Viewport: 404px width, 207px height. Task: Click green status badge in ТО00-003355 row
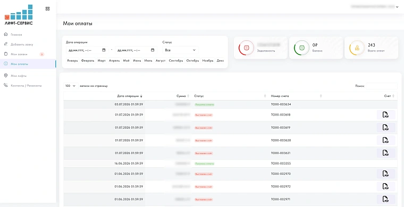pos(204,164)
